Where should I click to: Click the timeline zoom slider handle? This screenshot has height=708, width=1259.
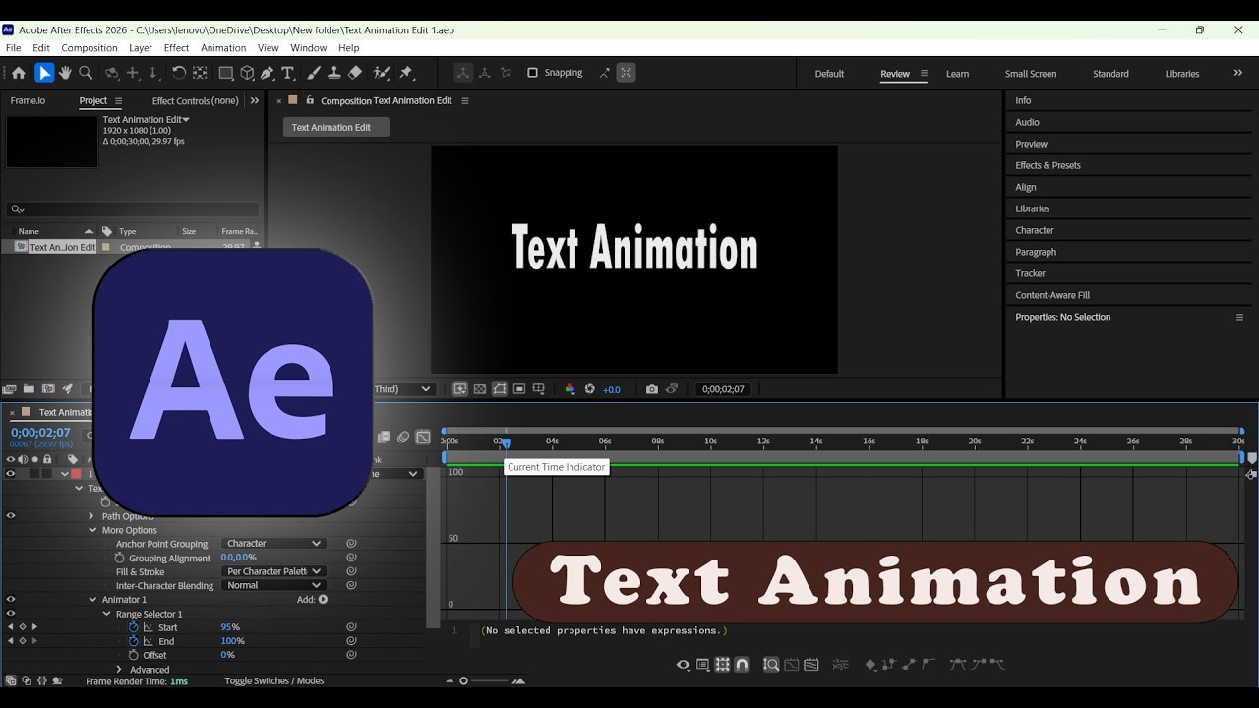[x=463, y=680]
